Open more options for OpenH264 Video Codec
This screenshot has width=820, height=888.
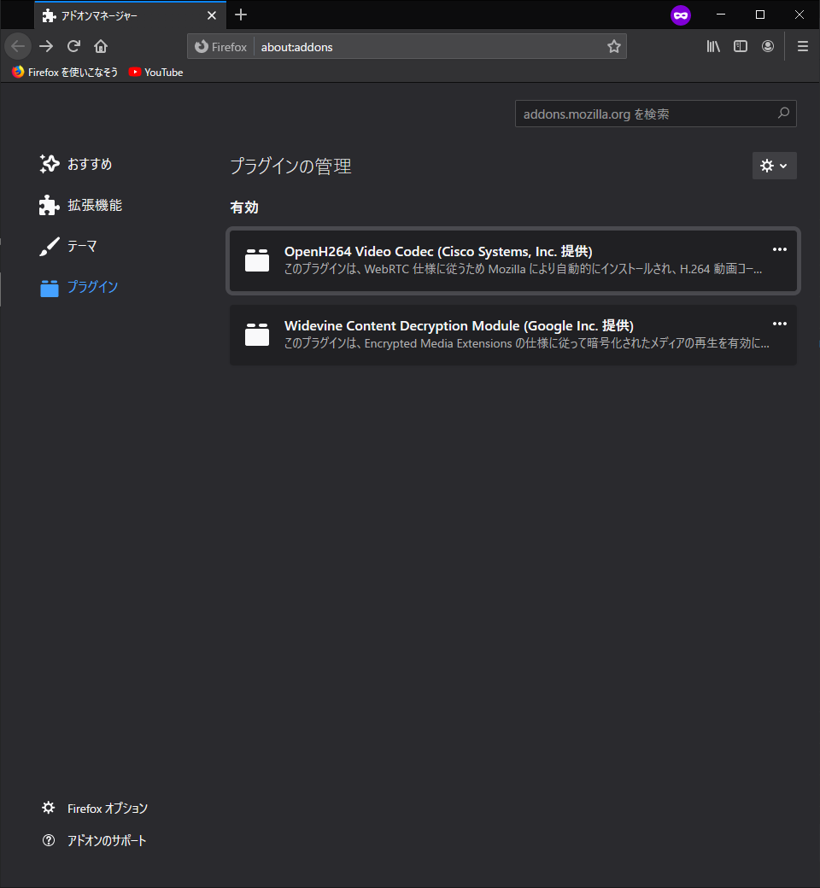[x=780, y=249]
